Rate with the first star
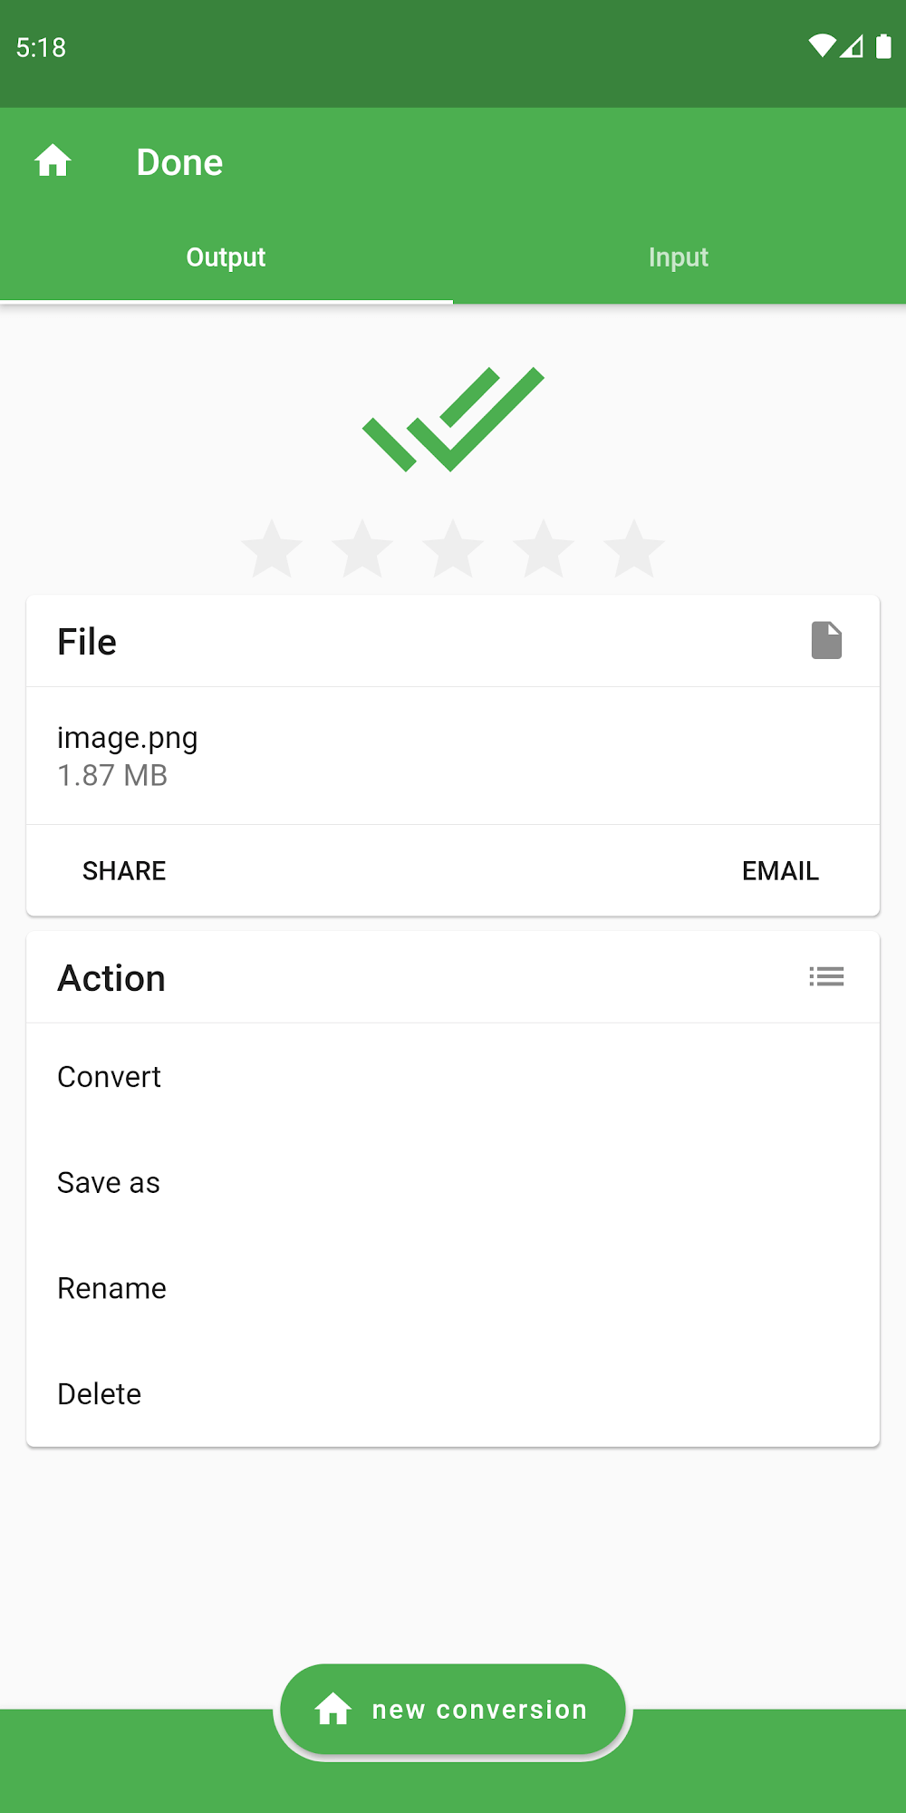This screenshot has height=1813, width=906. pyautogui.click(x=272, y=548)
